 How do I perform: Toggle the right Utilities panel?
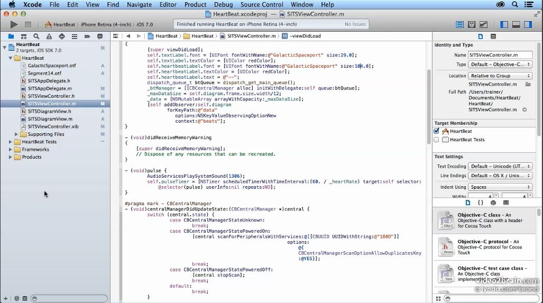click(528, 24)
